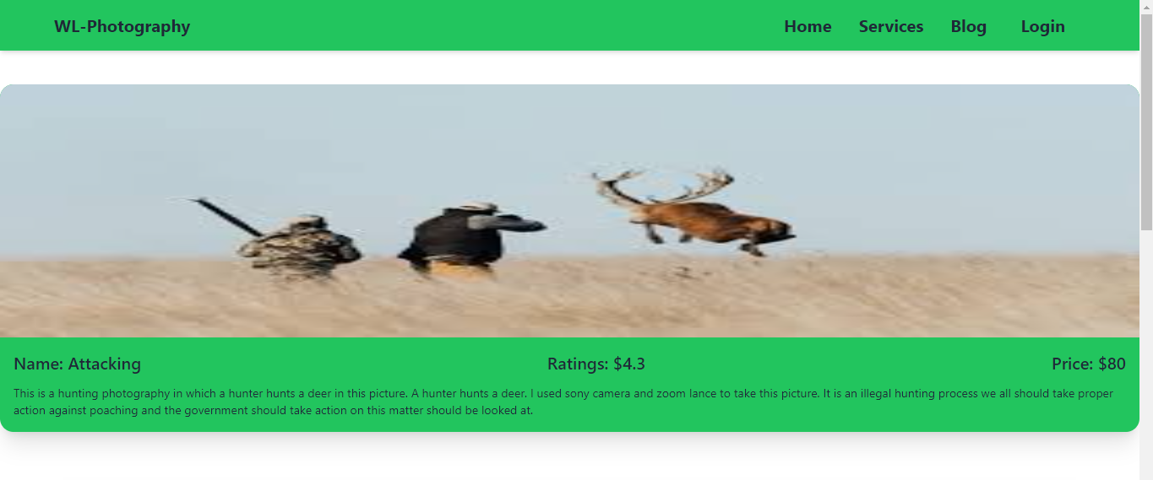Click the scrollbar track below the thumb
Screen dimensions: 1153x480
(1146, 354)
